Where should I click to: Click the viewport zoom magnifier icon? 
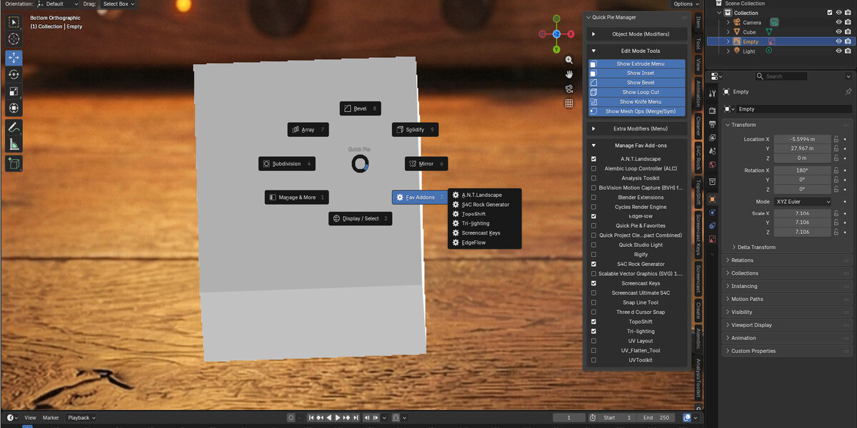pyautogui.click(x=569, y=61)
